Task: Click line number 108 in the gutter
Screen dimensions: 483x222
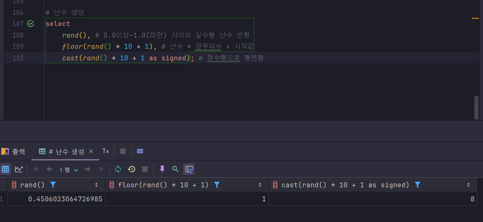Action: [x=18, y=35]
